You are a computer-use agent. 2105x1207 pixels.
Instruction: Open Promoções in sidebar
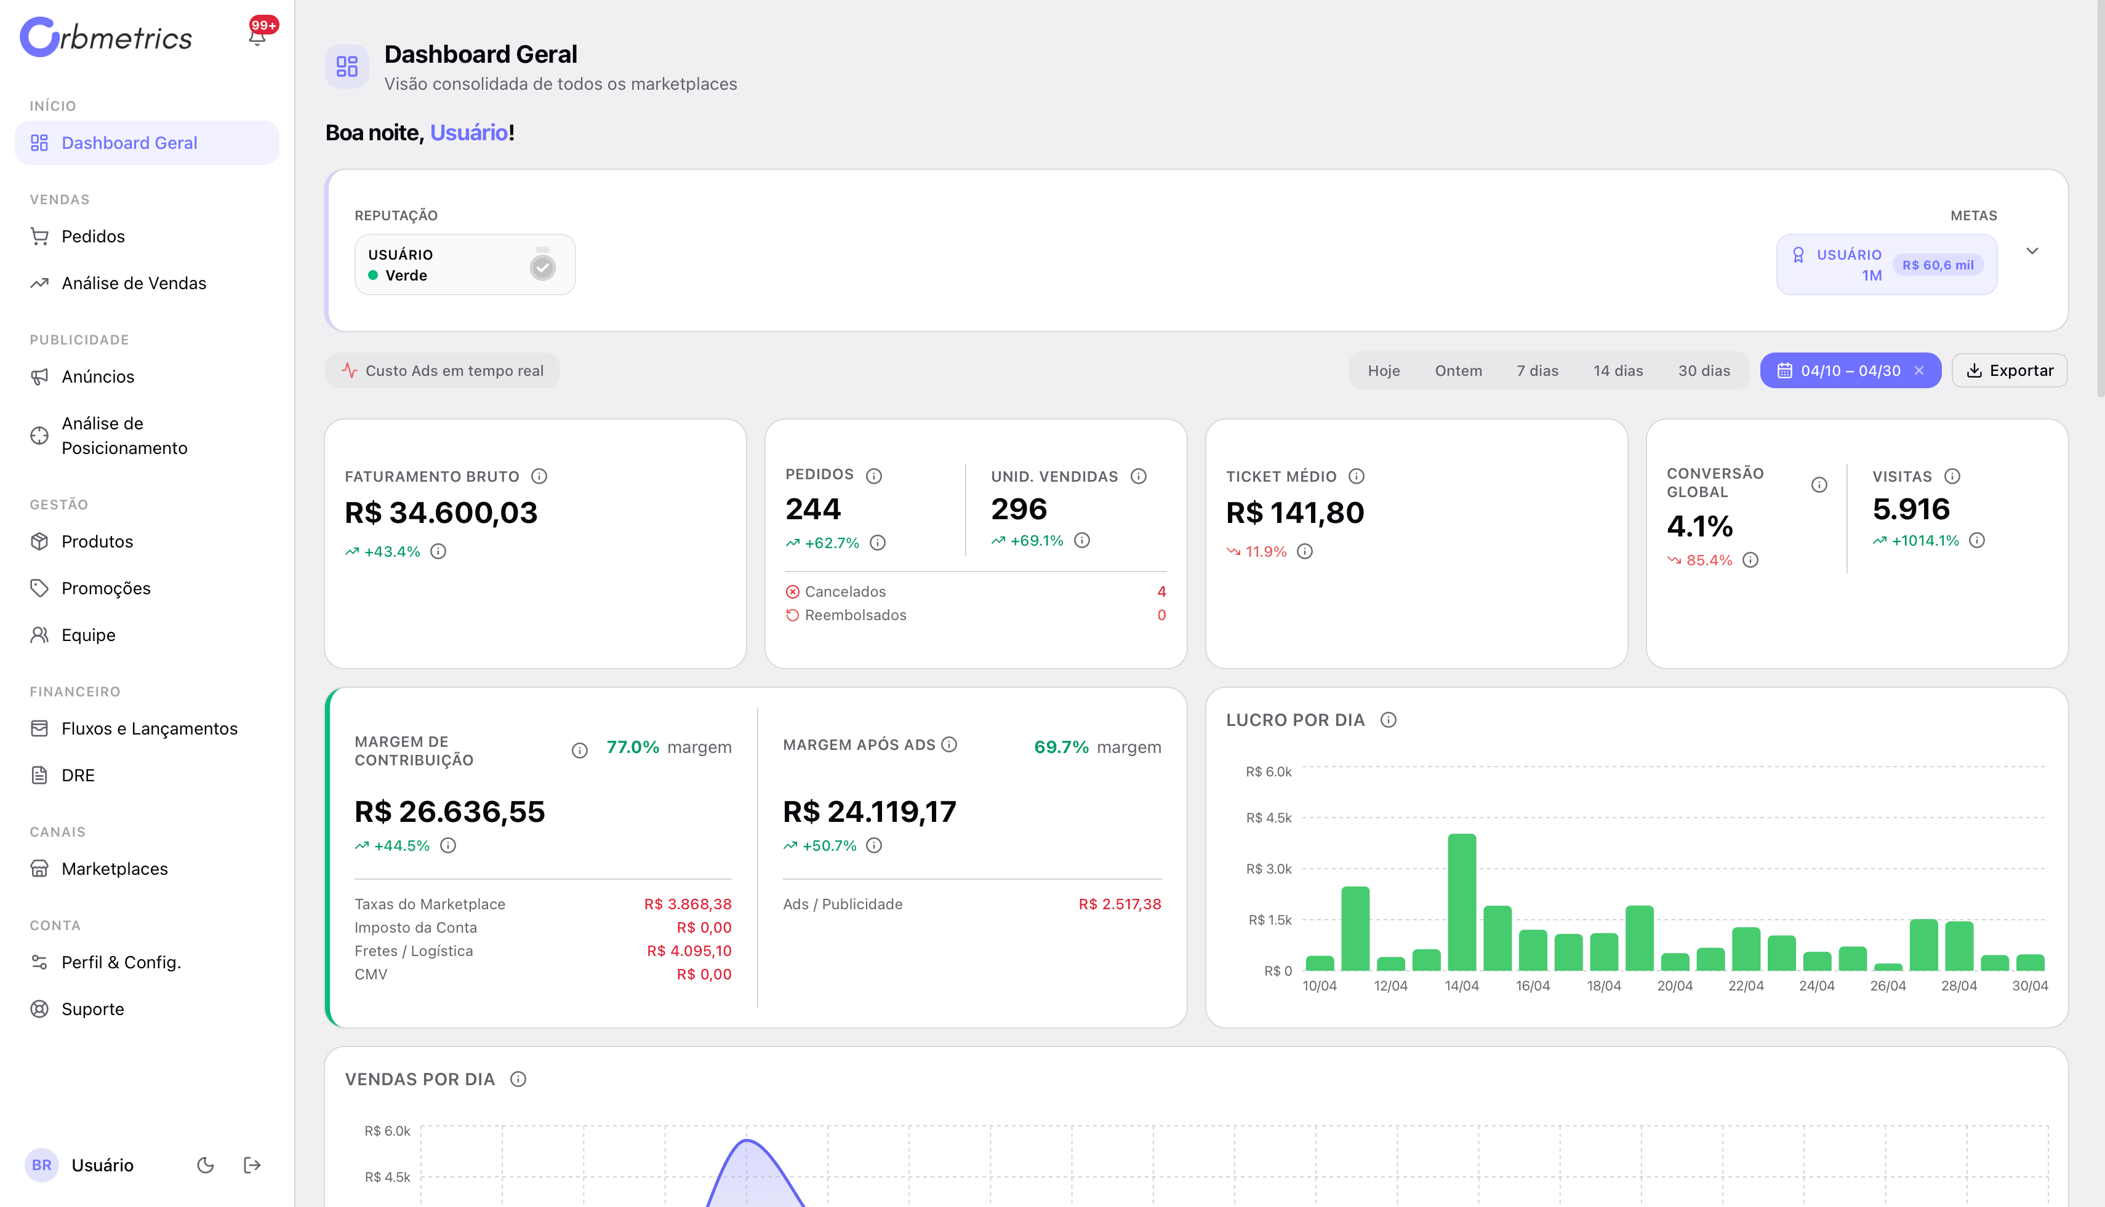coord(147,588)
